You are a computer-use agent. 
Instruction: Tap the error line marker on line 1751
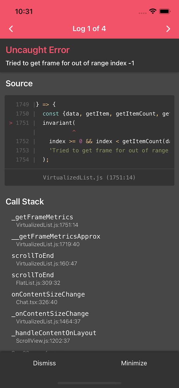[11, 123]
